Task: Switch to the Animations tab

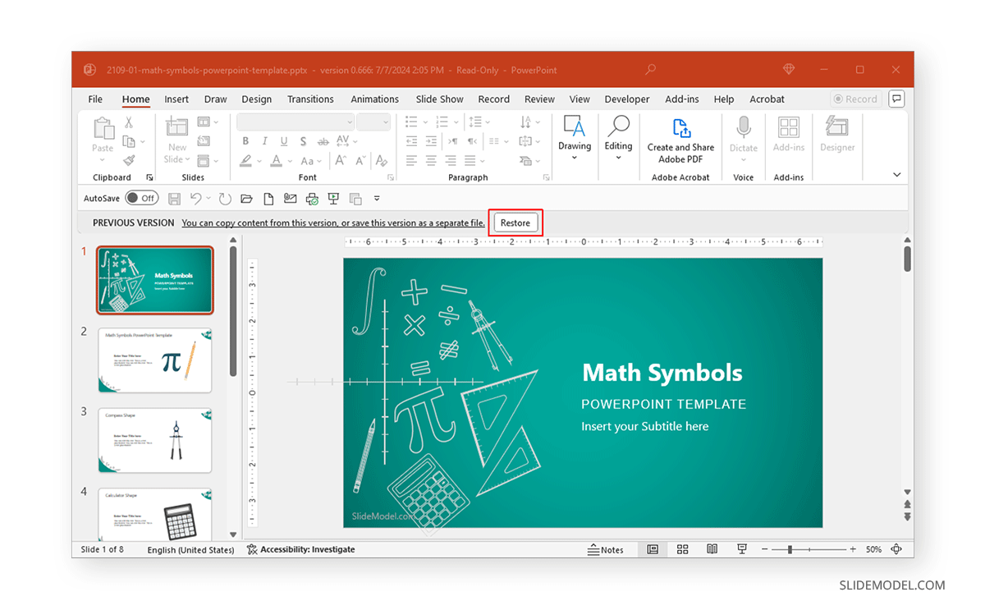Action: [374, 99]
